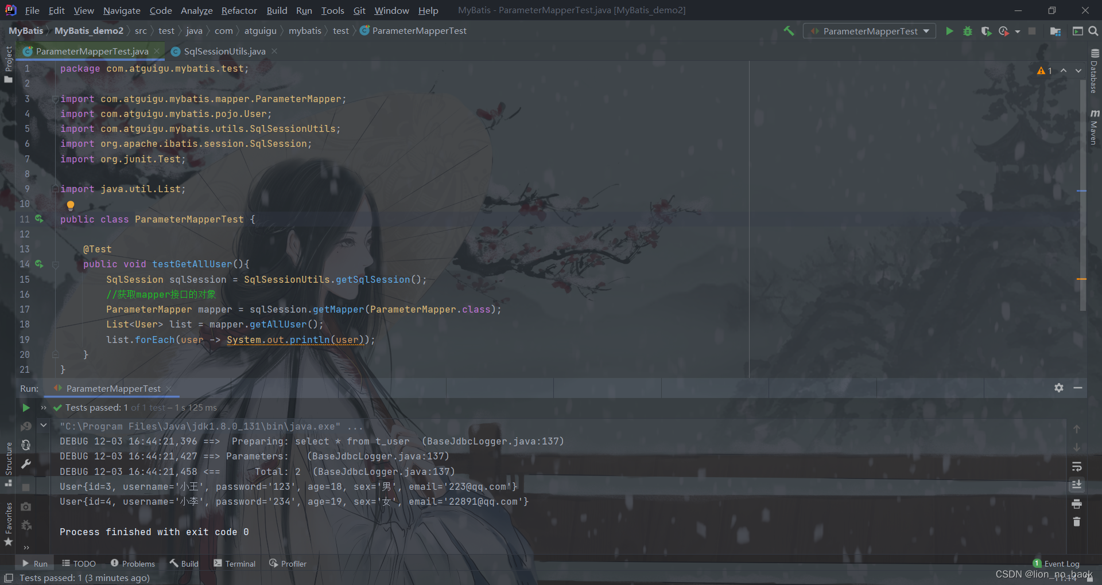Jump to previous highlighted error arrow
This screenshot has width=1102, height=585.
point(1064,71)
